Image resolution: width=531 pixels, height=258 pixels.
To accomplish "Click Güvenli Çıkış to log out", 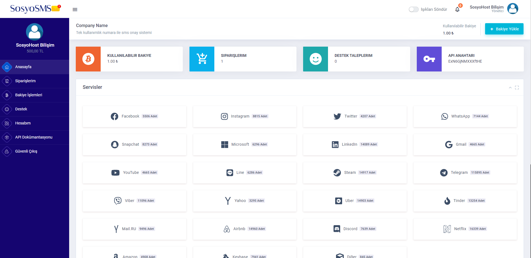I will (x=26, y=151).
